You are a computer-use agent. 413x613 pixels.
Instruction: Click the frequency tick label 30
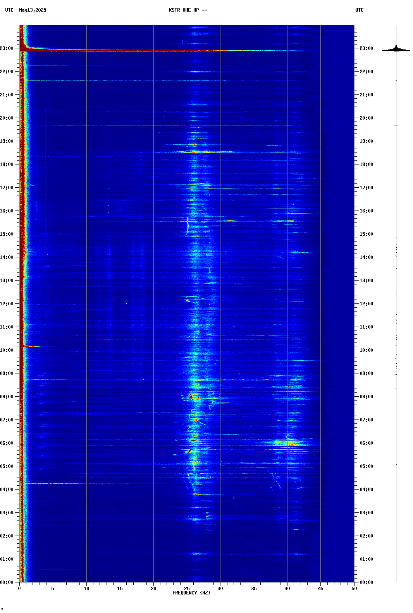pos(220,589)
